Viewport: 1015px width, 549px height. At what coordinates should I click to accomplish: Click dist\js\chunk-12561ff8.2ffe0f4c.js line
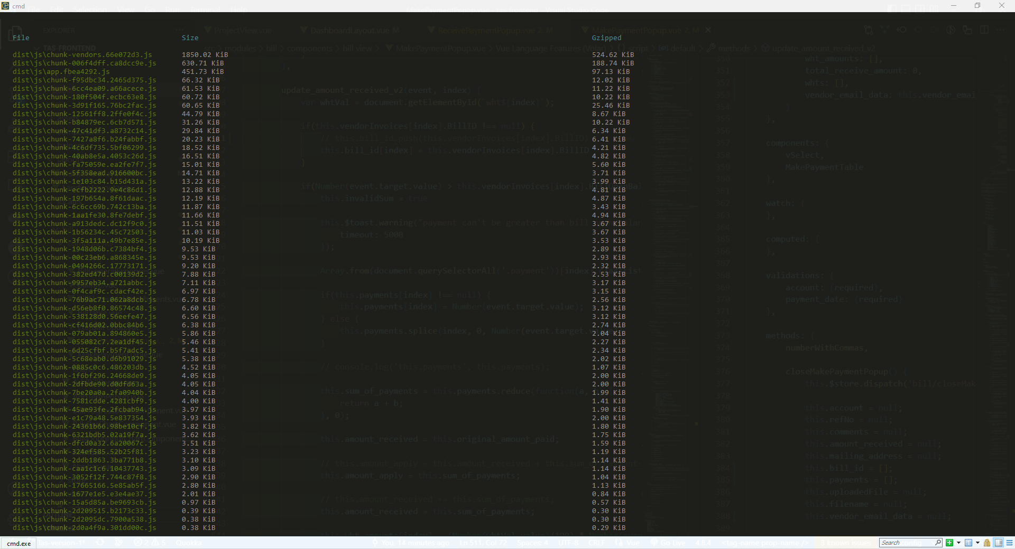pyautogui.click(x=85, y=114)
